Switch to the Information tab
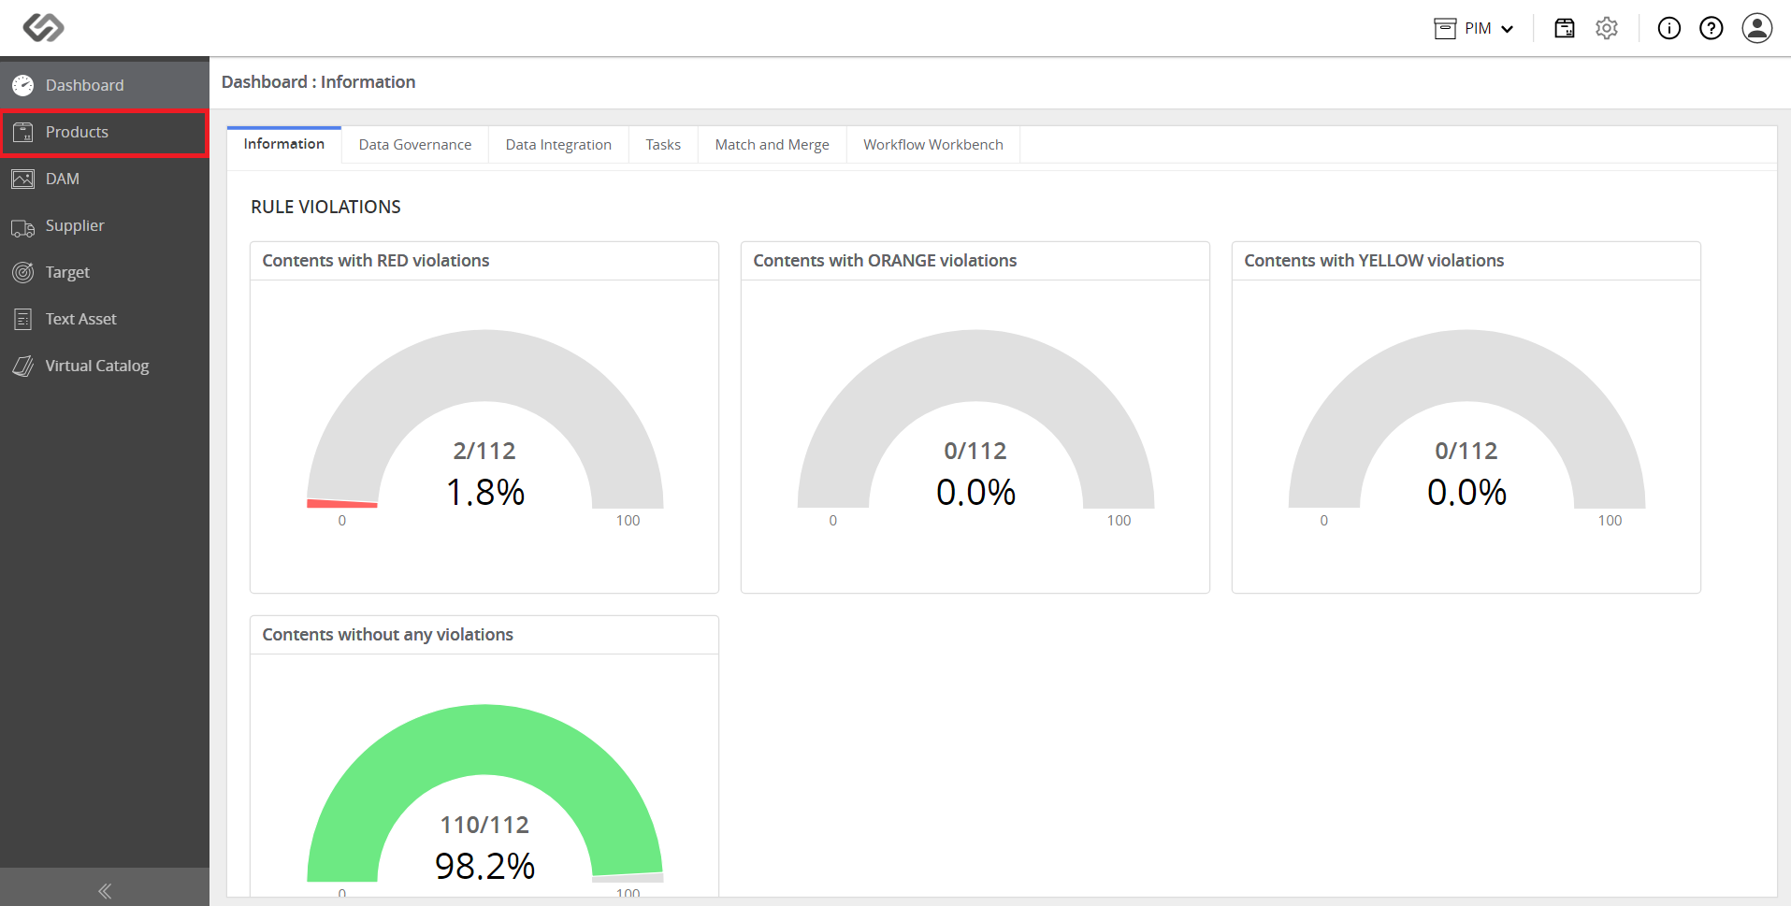 point(284,144)
